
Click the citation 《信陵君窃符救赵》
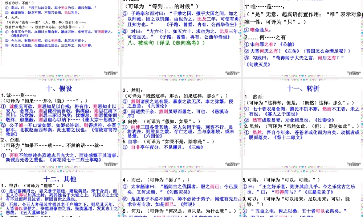tap(62, 132)
